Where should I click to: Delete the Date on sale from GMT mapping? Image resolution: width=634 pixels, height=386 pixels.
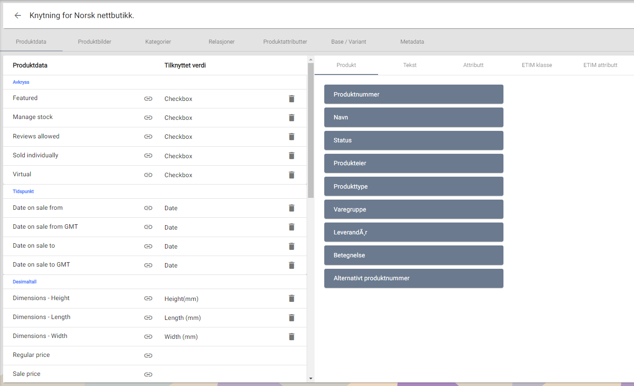point(292,227)
